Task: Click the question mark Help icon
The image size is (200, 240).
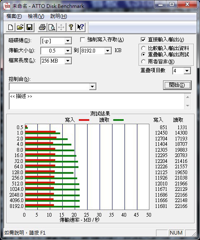Action: [71, 27]
